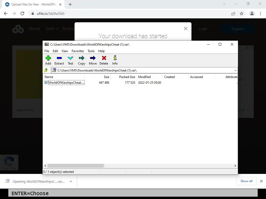
Task: Go up one folder level in 7-Zip
Action: pos(46,70)
